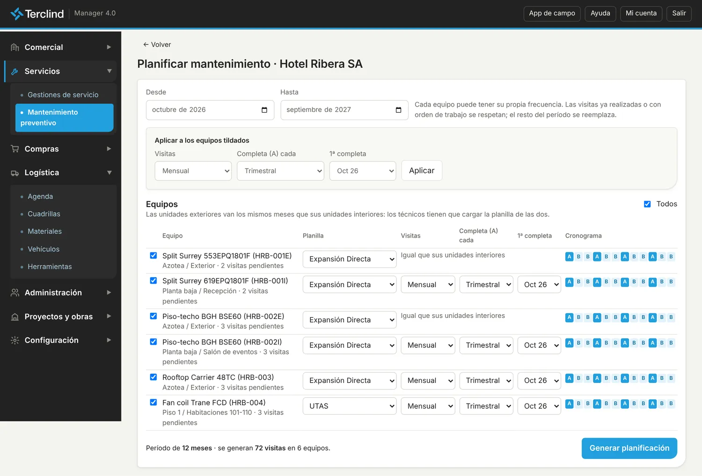Viewport: 702px width, 476px height.
Task: Click the Configuración gear icon
Action: click(x=15, y=340)
